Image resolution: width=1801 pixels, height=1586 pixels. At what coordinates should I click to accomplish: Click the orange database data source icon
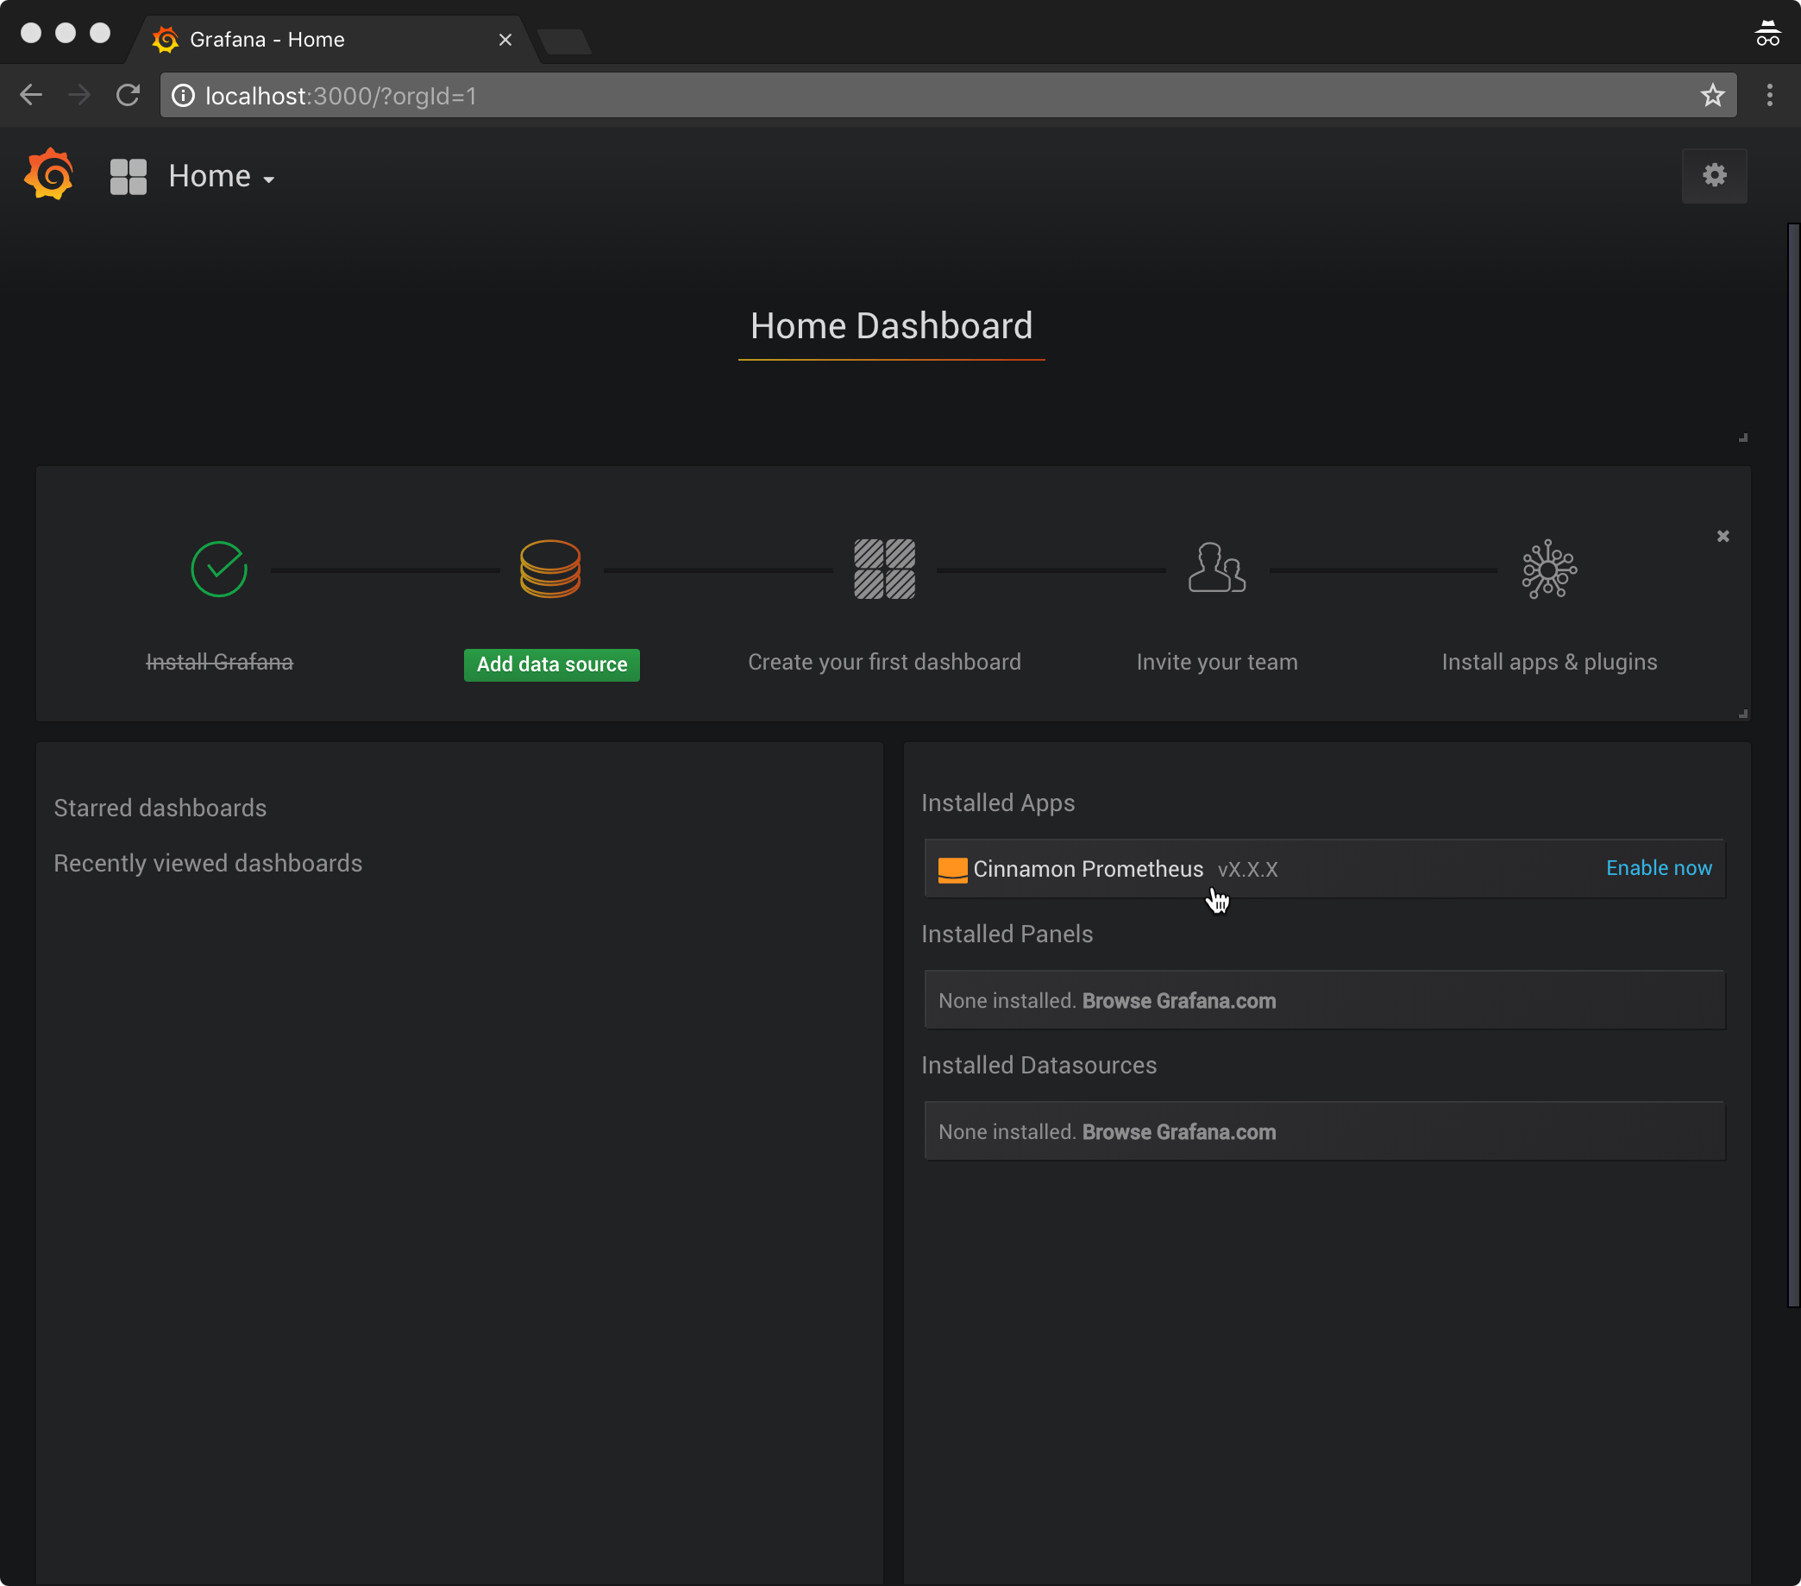pos(549,569)
